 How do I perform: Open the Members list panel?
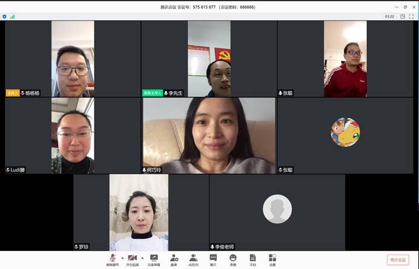coord(193,259)
